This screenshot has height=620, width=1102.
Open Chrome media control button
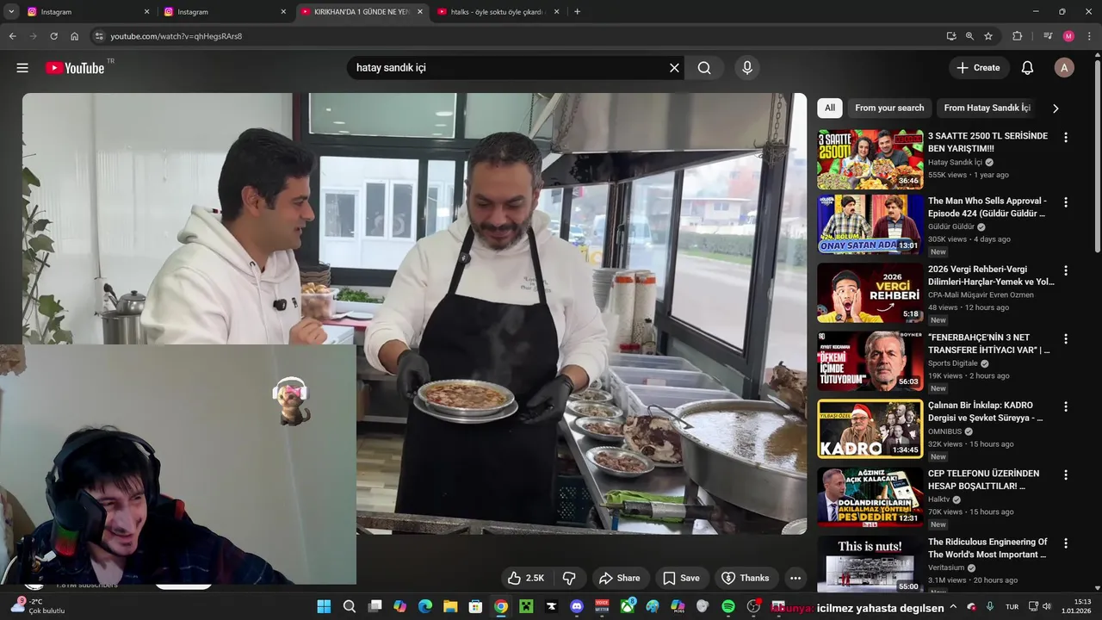coord(1048,36)
